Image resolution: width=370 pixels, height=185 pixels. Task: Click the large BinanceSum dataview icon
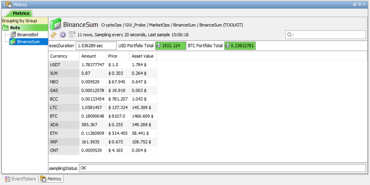click(x=56, y=25)
